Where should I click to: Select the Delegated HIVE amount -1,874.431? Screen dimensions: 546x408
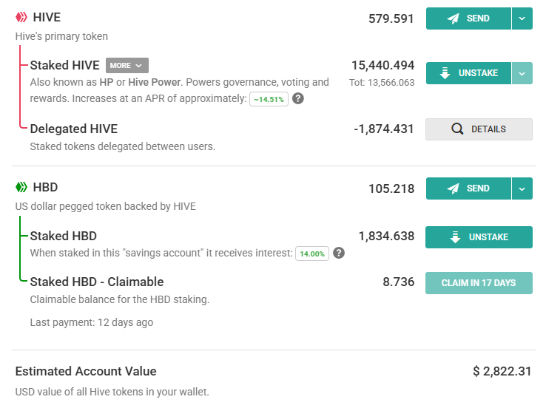coord(384,129)
